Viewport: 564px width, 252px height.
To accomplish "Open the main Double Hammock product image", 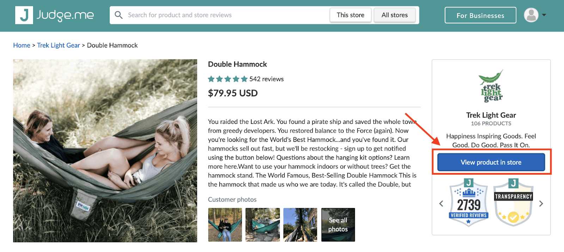I will [x=105, y=151].
